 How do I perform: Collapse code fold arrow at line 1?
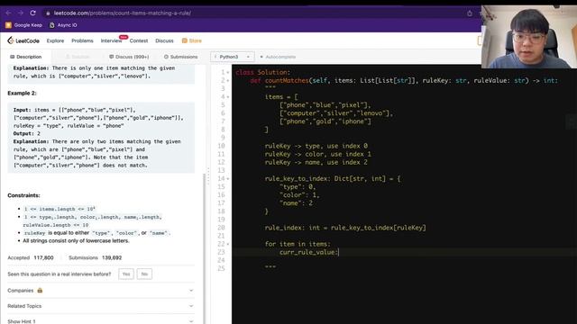click(x=228, y=73)
